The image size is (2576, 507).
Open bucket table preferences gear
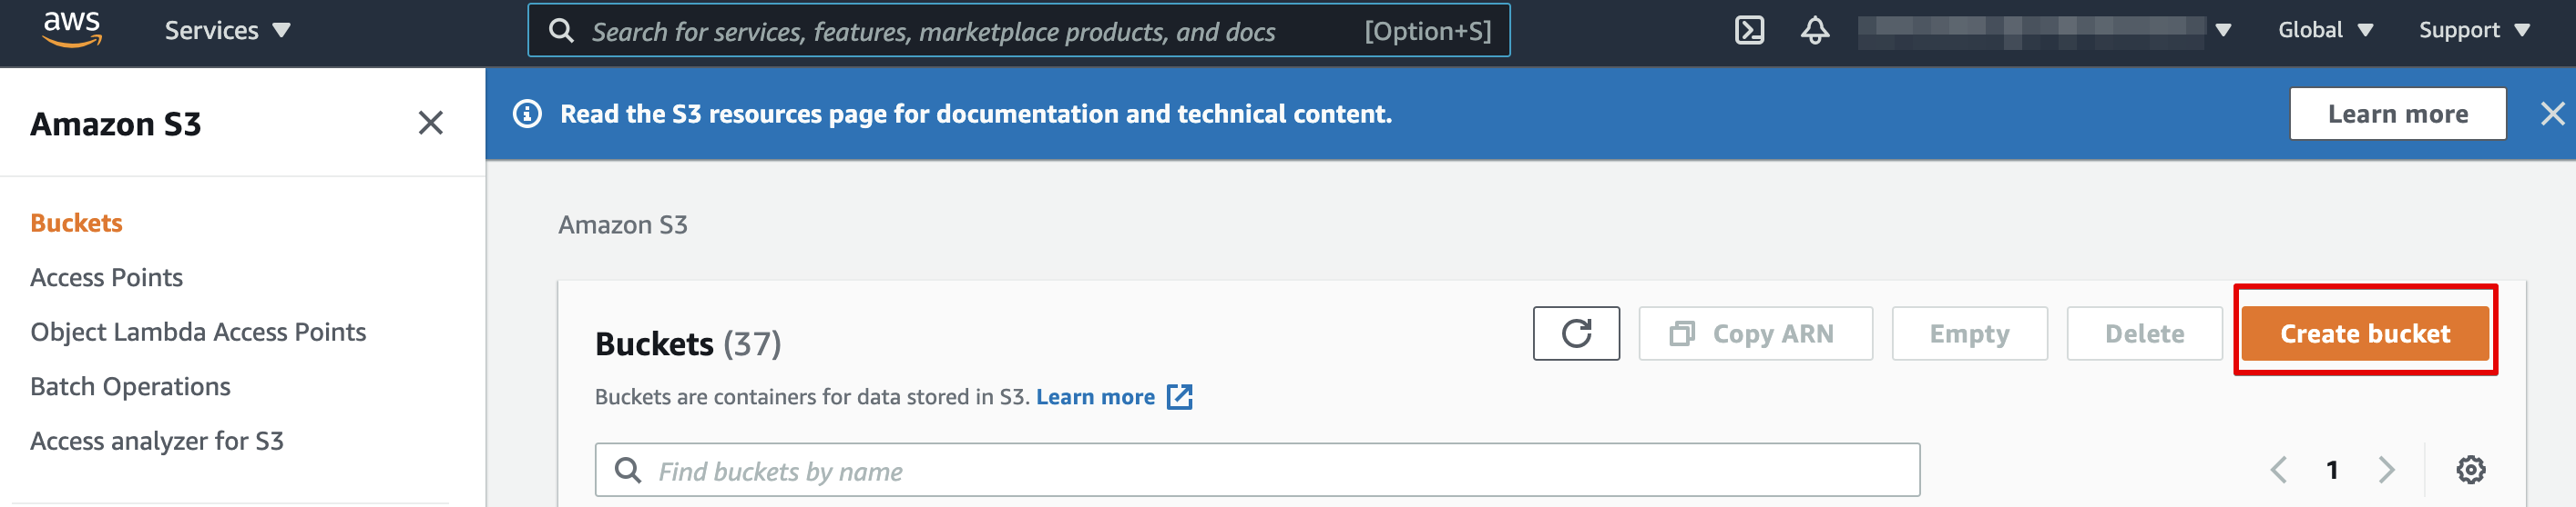coord(2470,469)
